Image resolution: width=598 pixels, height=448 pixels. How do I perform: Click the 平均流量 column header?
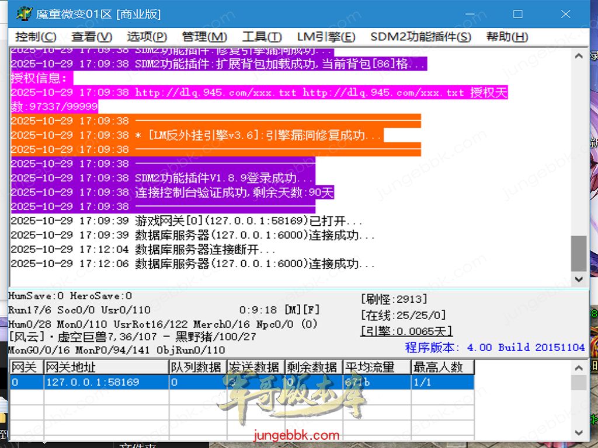[376, 367]
